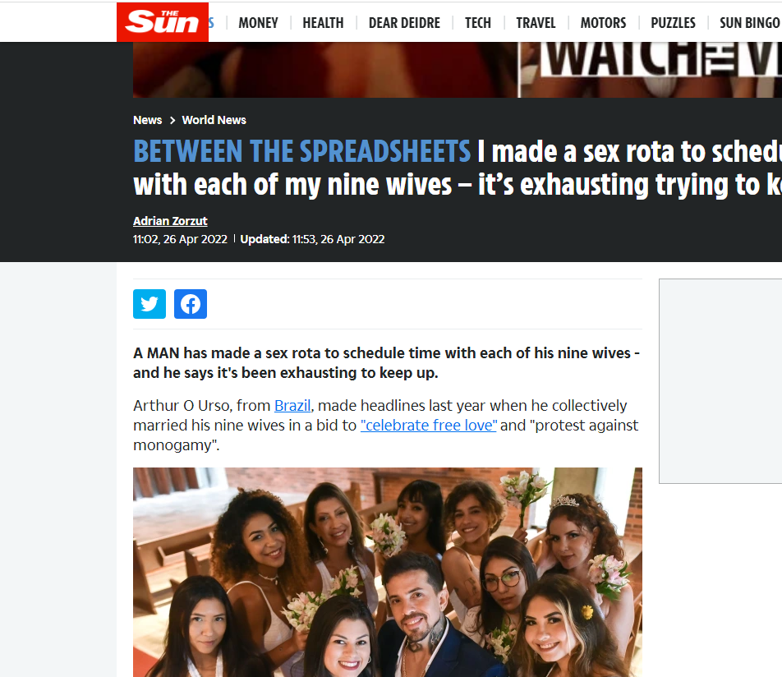This screenshot has width=782, height=677.
Task: Open "celebrate free love" link
Action: click(429, 426)
